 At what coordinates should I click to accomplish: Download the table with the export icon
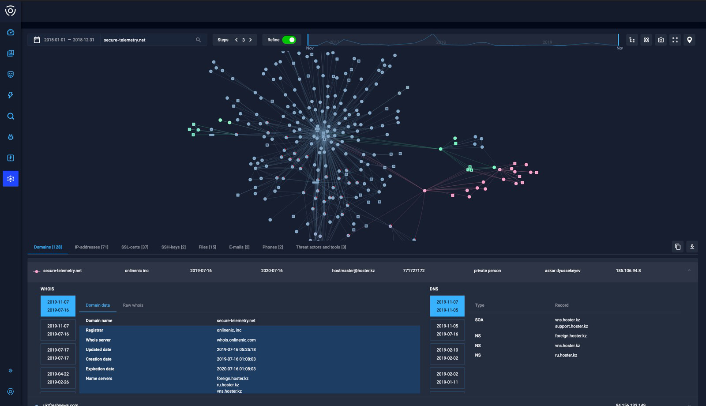[692, 247]
